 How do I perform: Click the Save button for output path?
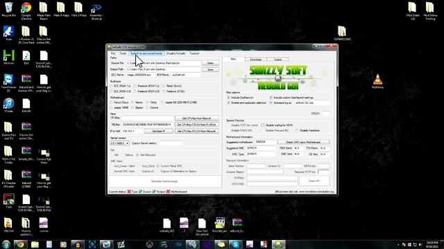pos(210,69)
